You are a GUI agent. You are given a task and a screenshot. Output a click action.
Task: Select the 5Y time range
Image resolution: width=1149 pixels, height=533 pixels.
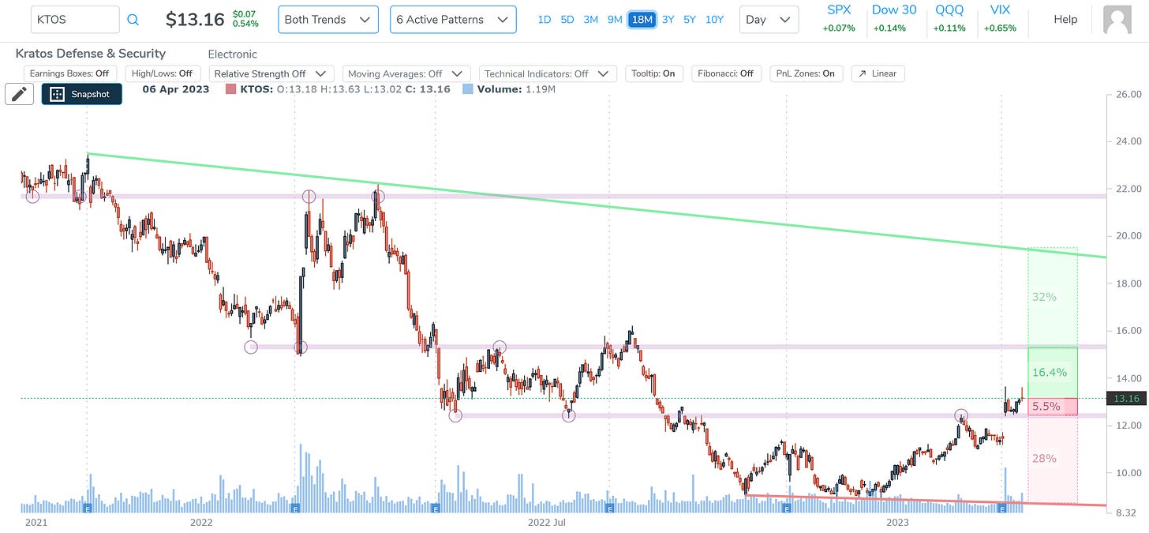point(690,20)
